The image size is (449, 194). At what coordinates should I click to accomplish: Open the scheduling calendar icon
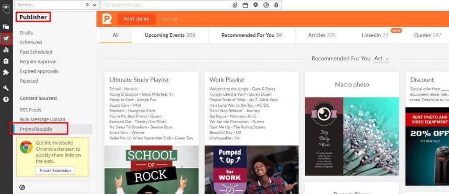245,5
